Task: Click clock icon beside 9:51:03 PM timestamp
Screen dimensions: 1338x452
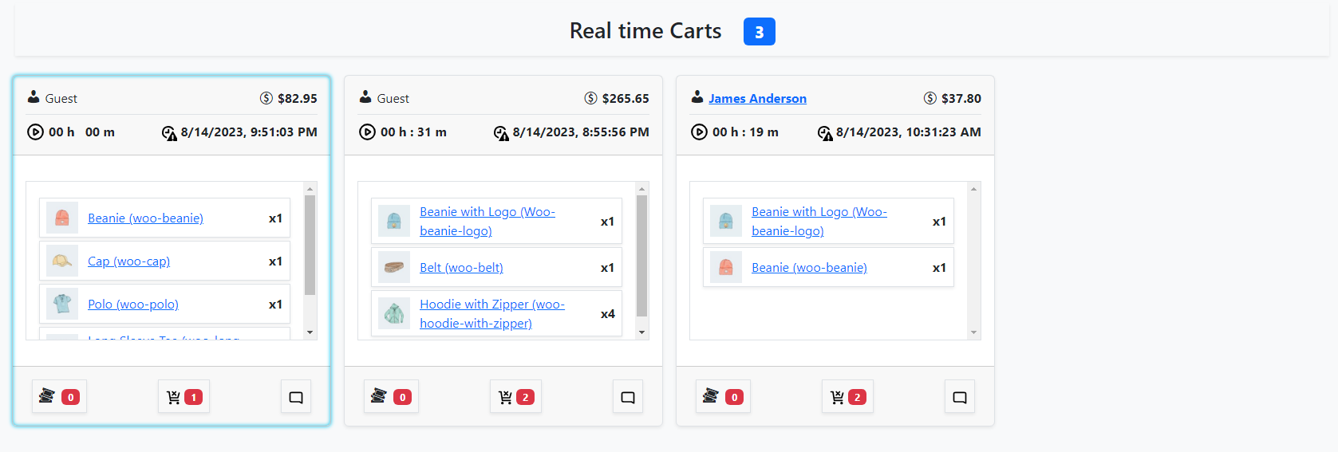Action: coord(169,133)
